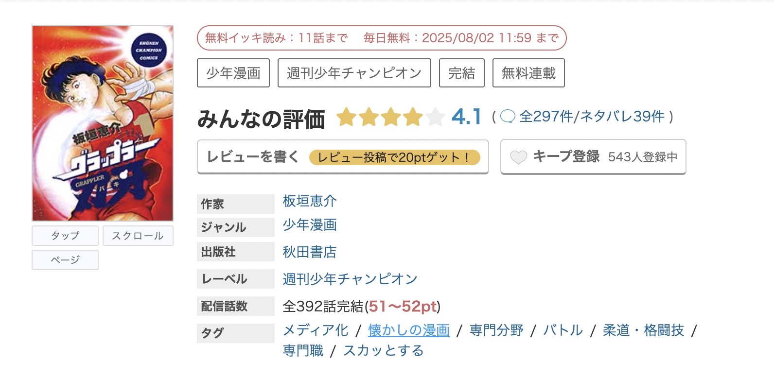The width and height of the screenshot is (774, 378).
Task: Enable the 少年漫画 category badge
Action: tap(233, 72)
